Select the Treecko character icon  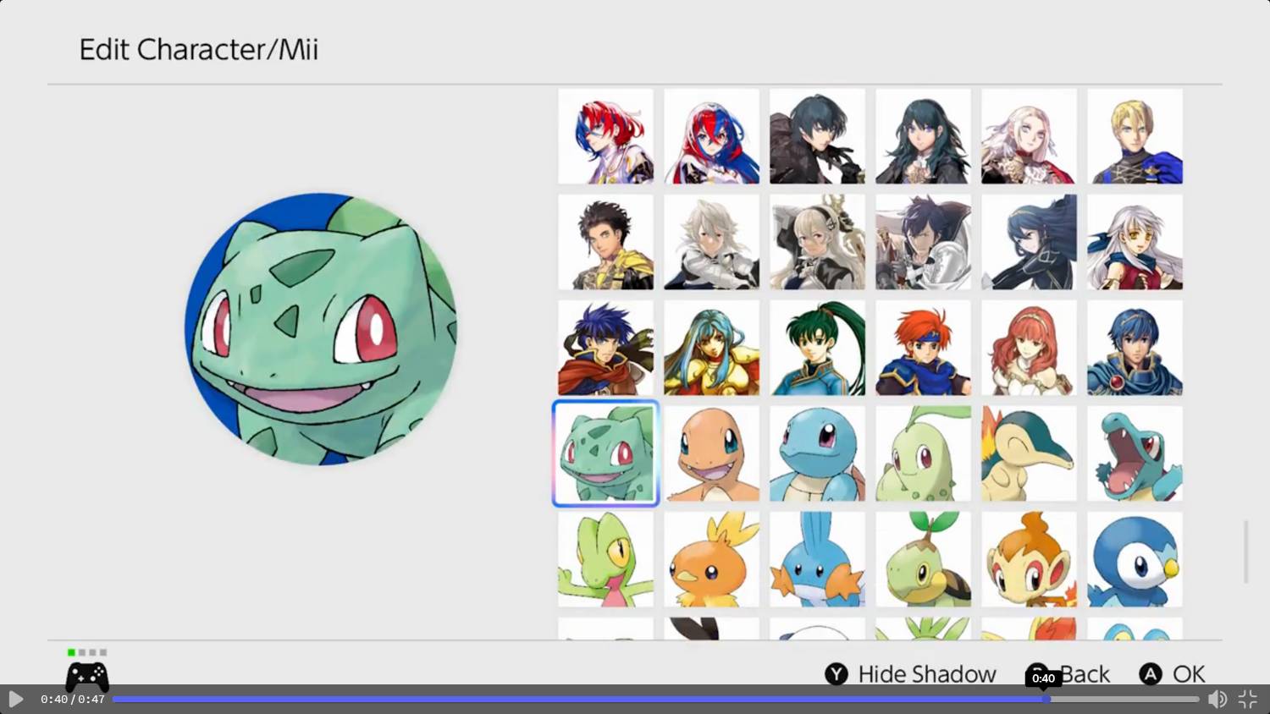pos(605,559)
